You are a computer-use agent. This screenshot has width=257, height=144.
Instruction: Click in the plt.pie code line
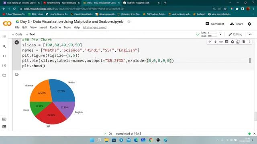point(98,60)
